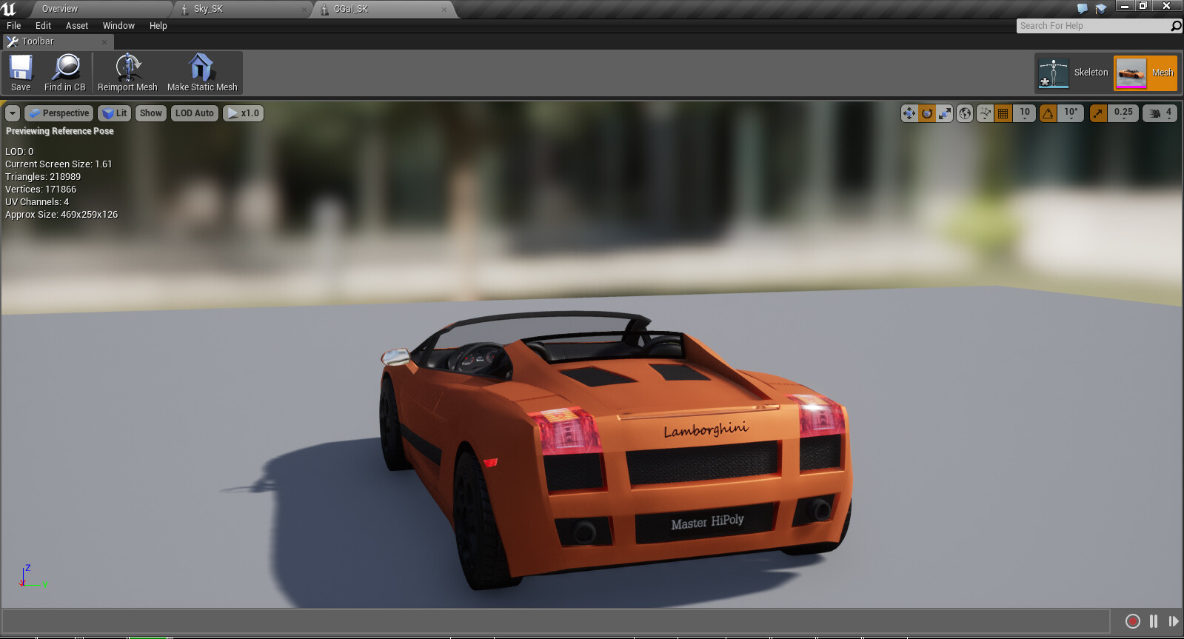Open the Window menu
Image resolution: width=1184 pixels, height=639 pixels.
point(118,26)
